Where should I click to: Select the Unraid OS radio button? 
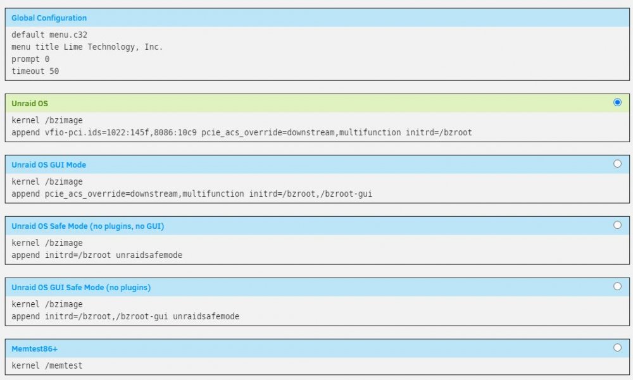click(x=617, y=102)
